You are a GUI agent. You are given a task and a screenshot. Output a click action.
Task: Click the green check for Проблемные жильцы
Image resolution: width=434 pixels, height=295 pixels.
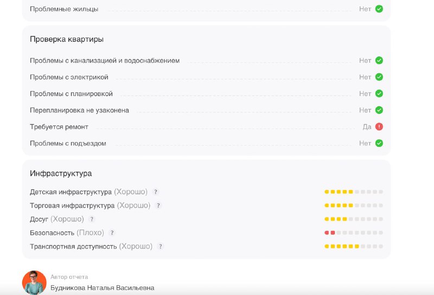379,9
